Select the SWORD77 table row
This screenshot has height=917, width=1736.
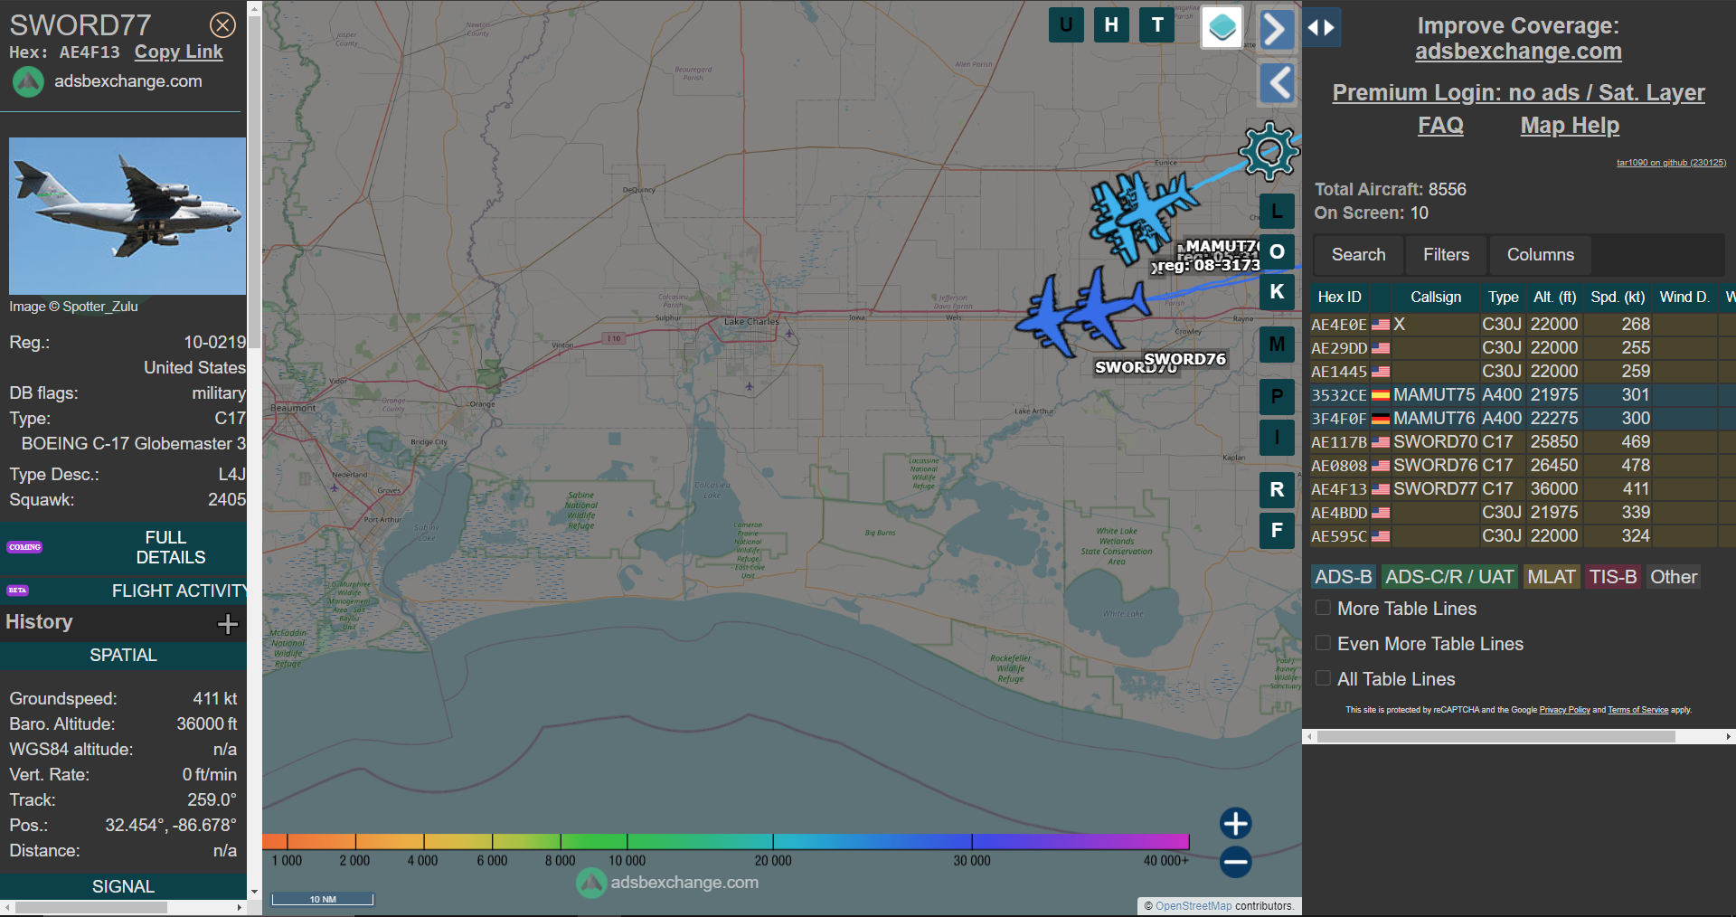[1523, 489]
